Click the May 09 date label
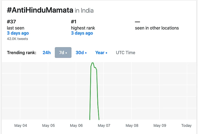The height and width of the screenshot is (134, 198). (x=160, y=125)
